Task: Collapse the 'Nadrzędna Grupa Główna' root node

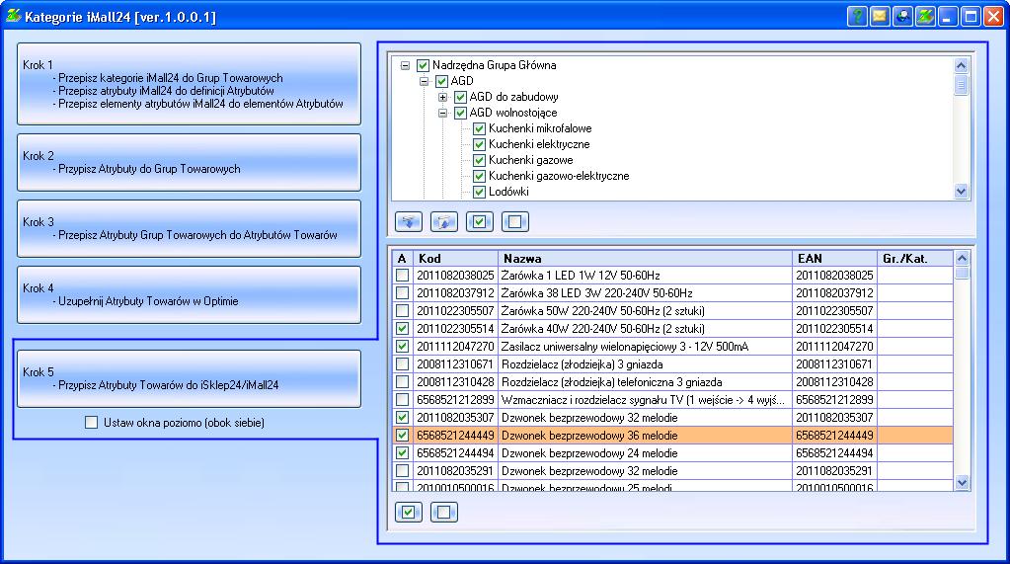Action: tap(406, 65)
